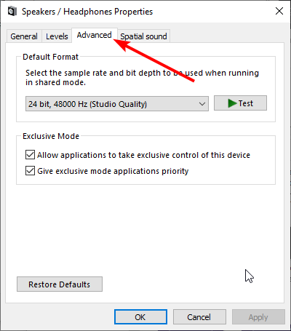The height and width of the screenshot is (331, 291).
Task: Test the selected audio format
Action: 240,103
